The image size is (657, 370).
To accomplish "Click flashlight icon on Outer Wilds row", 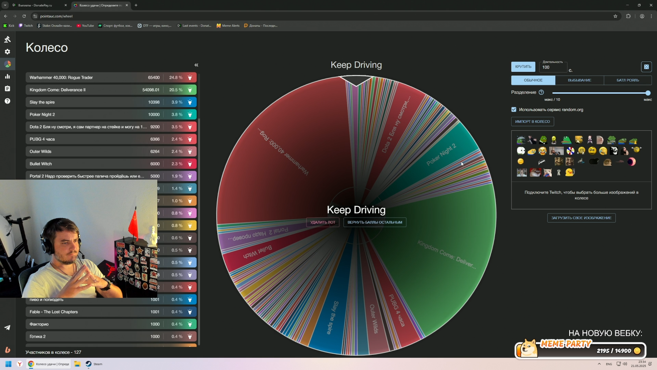I will 190,151.
